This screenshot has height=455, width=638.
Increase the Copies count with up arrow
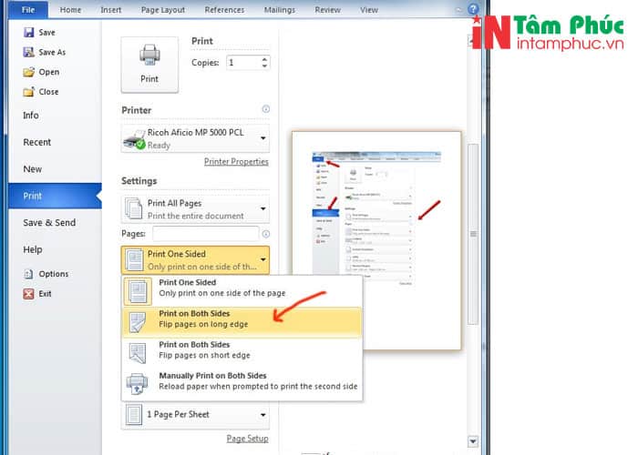point(264,59)
